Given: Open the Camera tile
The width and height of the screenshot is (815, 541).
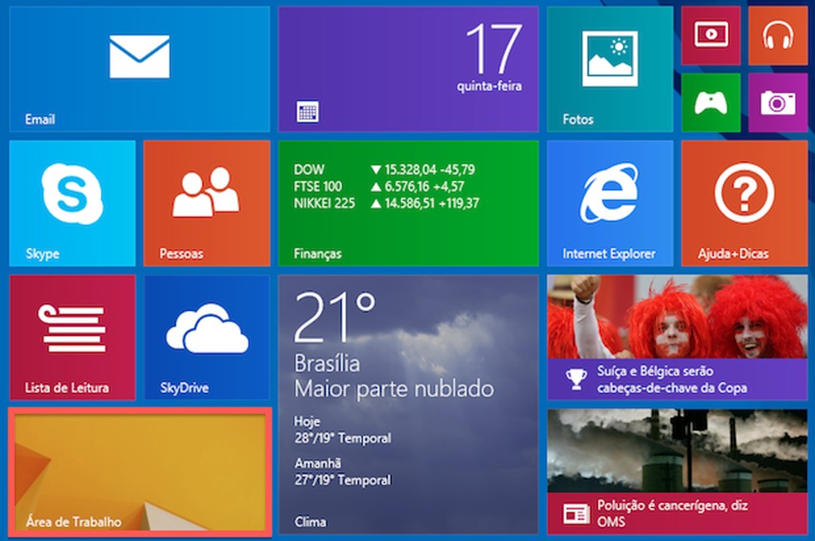Looking at the screenshot, I should 778,103.
